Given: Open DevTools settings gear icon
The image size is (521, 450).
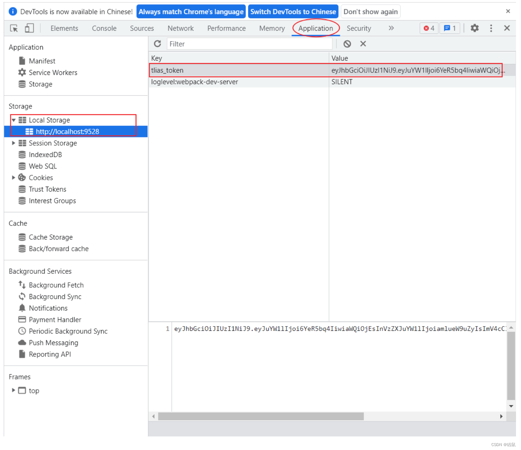Looking at the screenshot, I should click(x=475, y=28).
